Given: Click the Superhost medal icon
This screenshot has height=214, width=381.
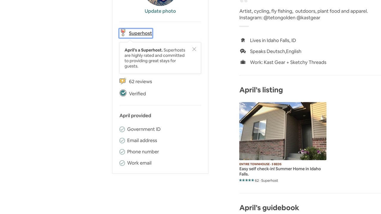Looking at the screenshot, I should (123, 33).
